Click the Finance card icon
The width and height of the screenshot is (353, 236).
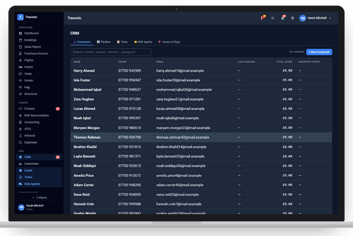pyautogui.click(x=20, y=109)
